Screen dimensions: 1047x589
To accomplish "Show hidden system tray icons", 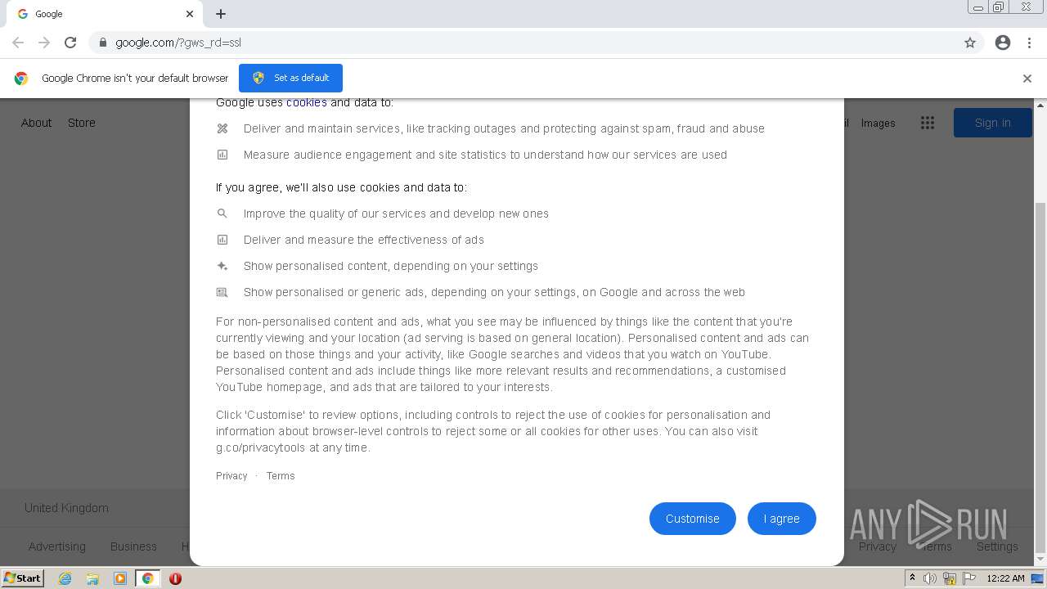I will pos(912,578).
